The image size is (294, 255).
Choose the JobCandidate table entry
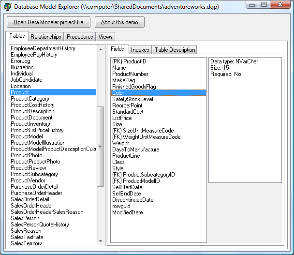coord(27,80)
